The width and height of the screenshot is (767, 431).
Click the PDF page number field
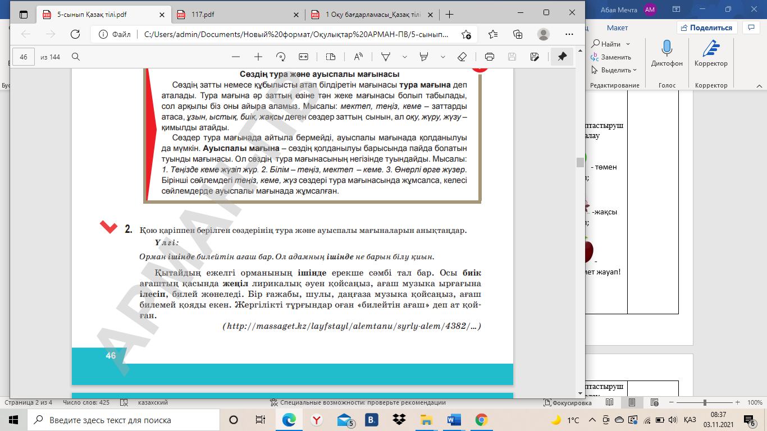[x=24, y=57]
